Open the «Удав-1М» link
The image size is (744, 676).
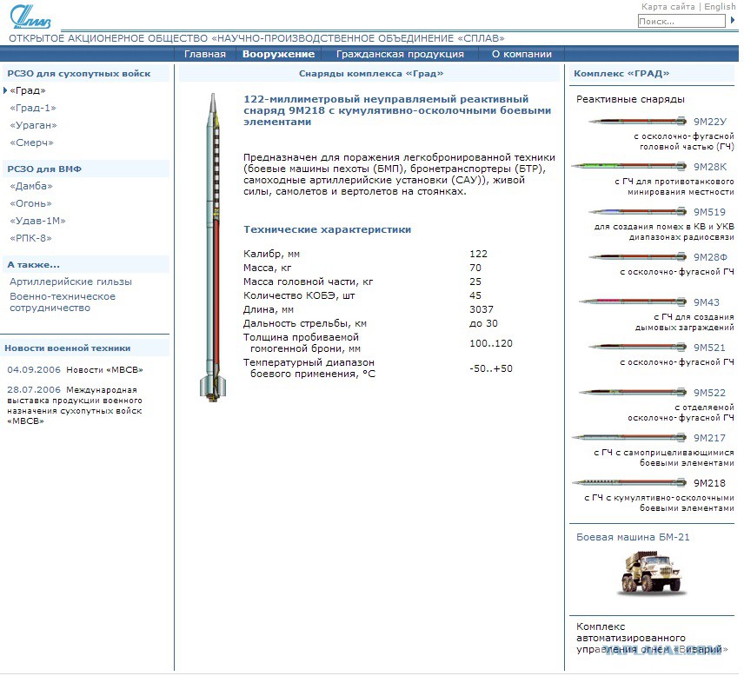pyautogui.click(x=37, y=221)
